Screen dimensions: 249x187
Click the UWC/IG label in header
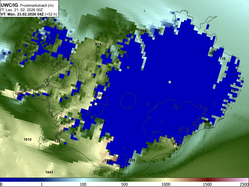[9, 5]
